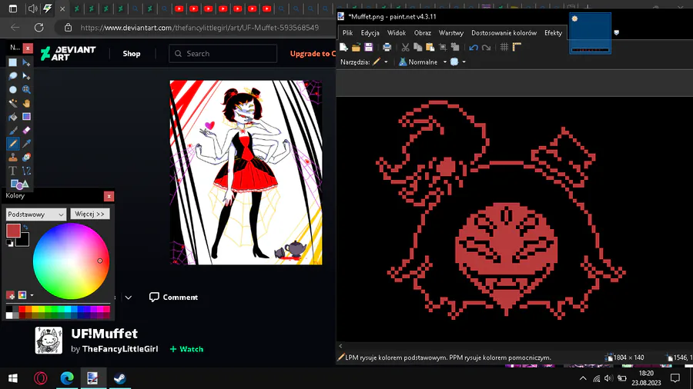Select the Move Selection tool
The image size is (693, 389).
point(26,76)
